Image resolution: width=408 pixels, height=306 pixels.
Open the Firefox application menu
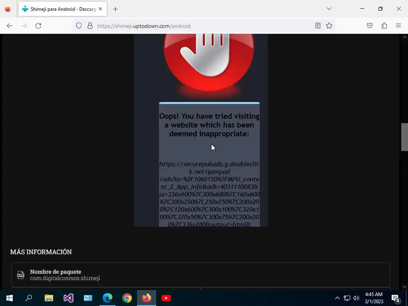pos(398,25)
